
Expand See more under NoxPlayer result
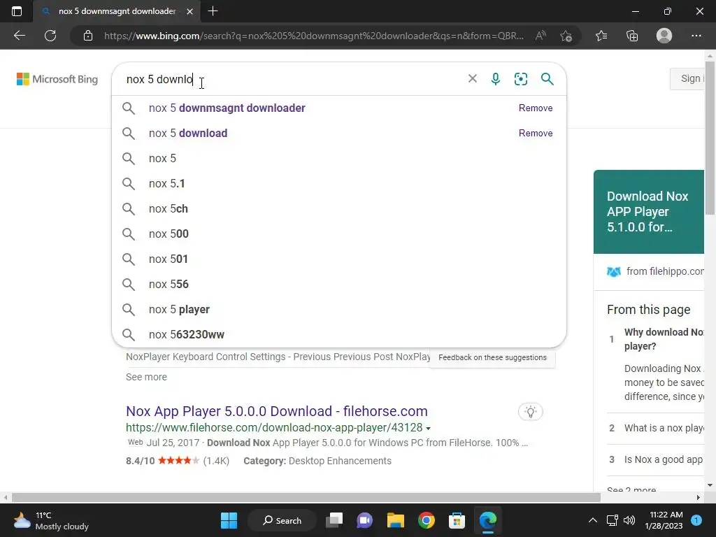click(146, 377)
